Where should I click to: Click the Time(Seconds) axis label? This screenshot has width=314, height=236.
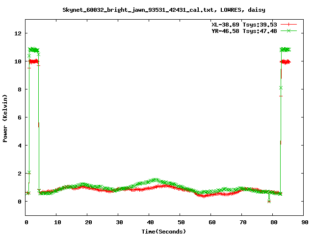pos(164,232)
